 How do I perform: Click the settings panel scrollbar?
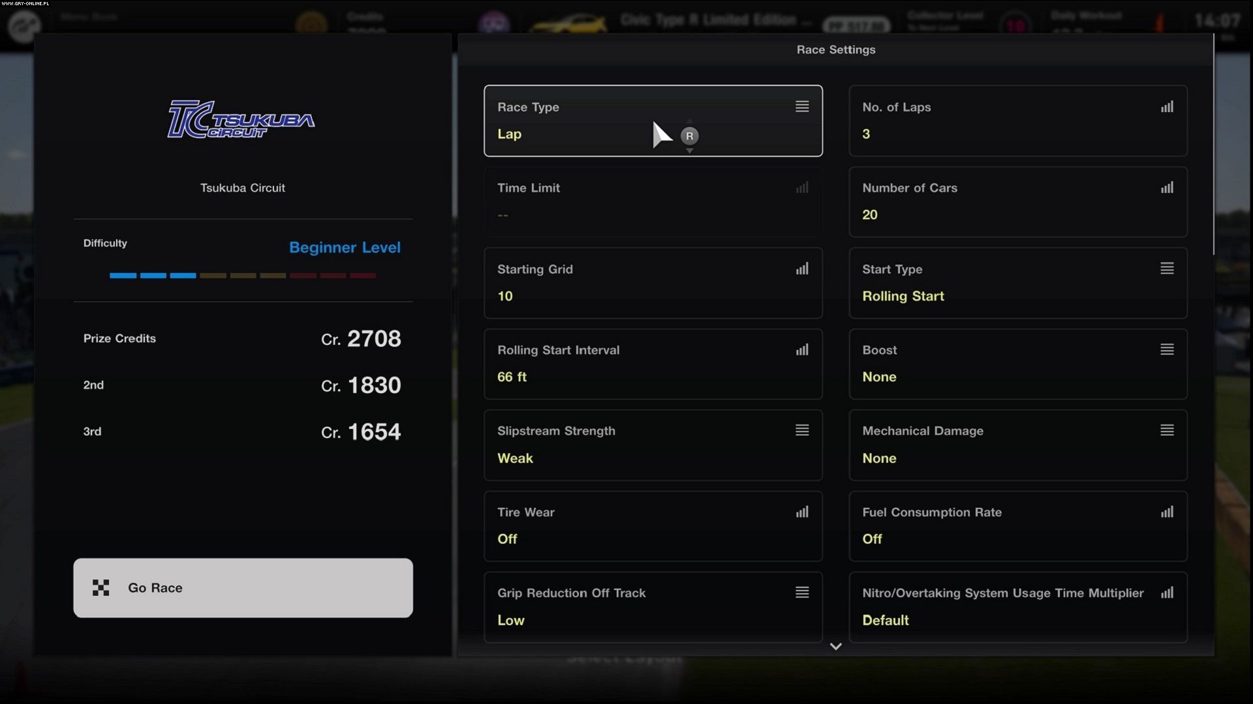pos(1214,145)
